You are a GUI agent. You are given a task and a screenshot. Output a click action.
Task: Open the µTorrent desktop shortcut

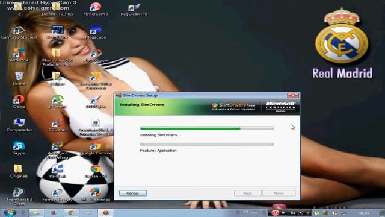tap(57, 102)
